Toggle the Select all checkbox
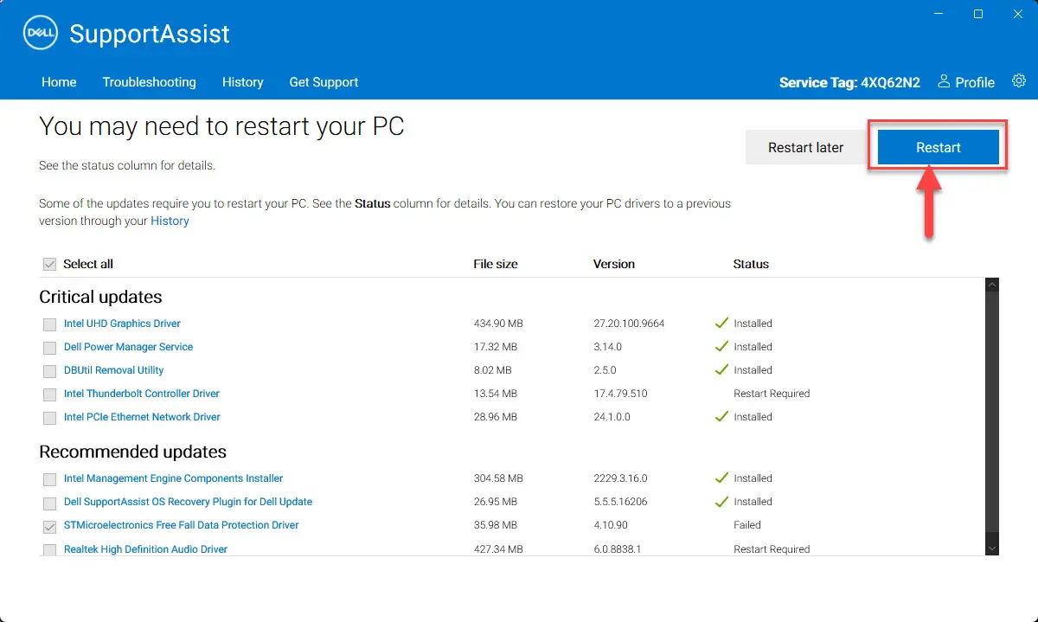Screen dimensions: 1038x622 pos(49,265)
